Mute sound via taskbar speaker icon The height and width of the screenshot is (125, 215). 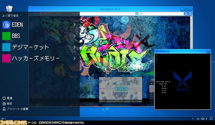[x=198, y=119]
